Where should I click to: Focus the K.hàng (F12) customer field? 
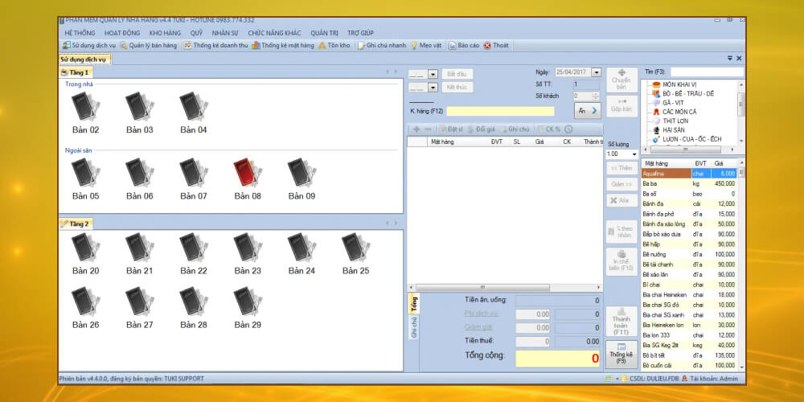tap(500, 111)
